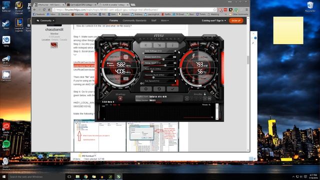Open the Adobe Creative Cloud desktop icon

[x=6, y=129]
